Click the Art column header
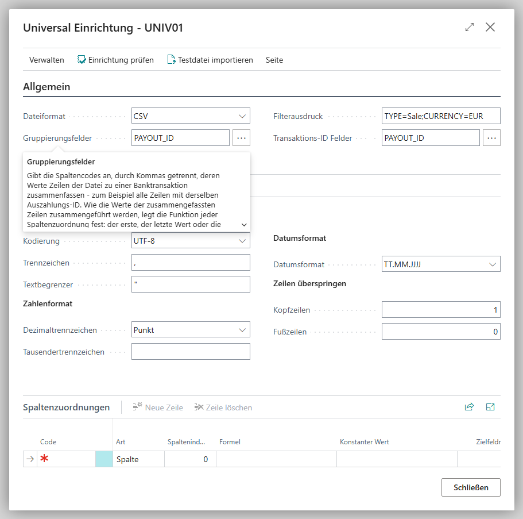 [x=121, y=442]
